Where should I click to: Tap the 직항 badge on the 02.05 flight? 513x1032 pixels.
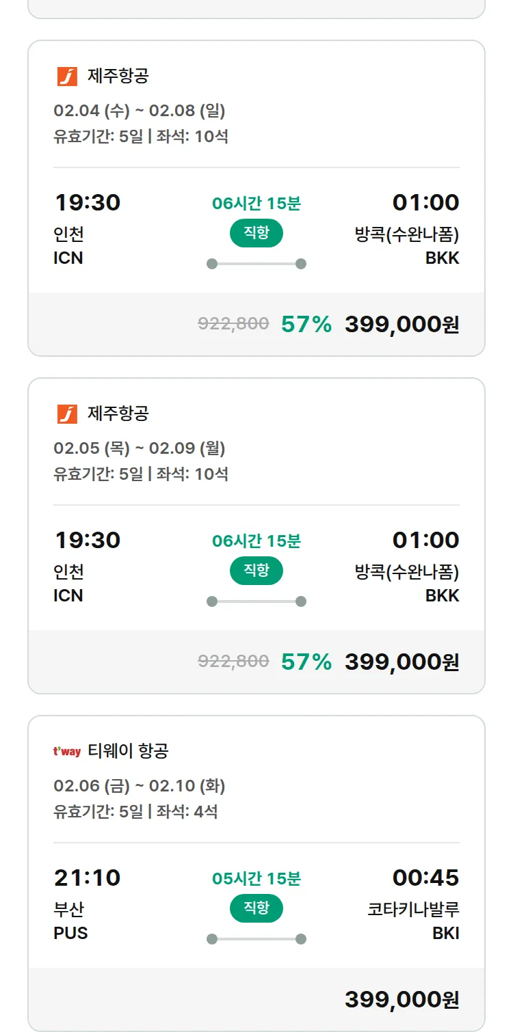click(256, 571)
